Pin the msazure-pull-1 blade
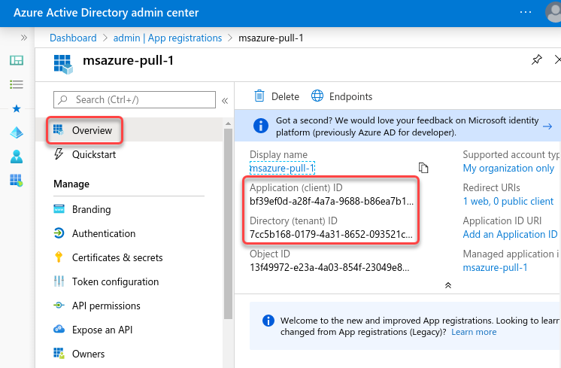 pos(536,60)
